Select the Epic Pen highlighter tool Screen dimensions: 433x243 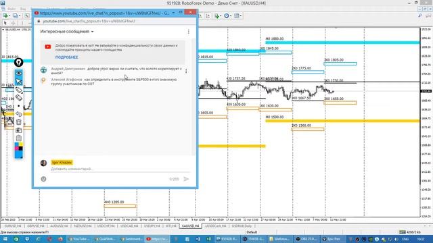click(x=18, y=98)
